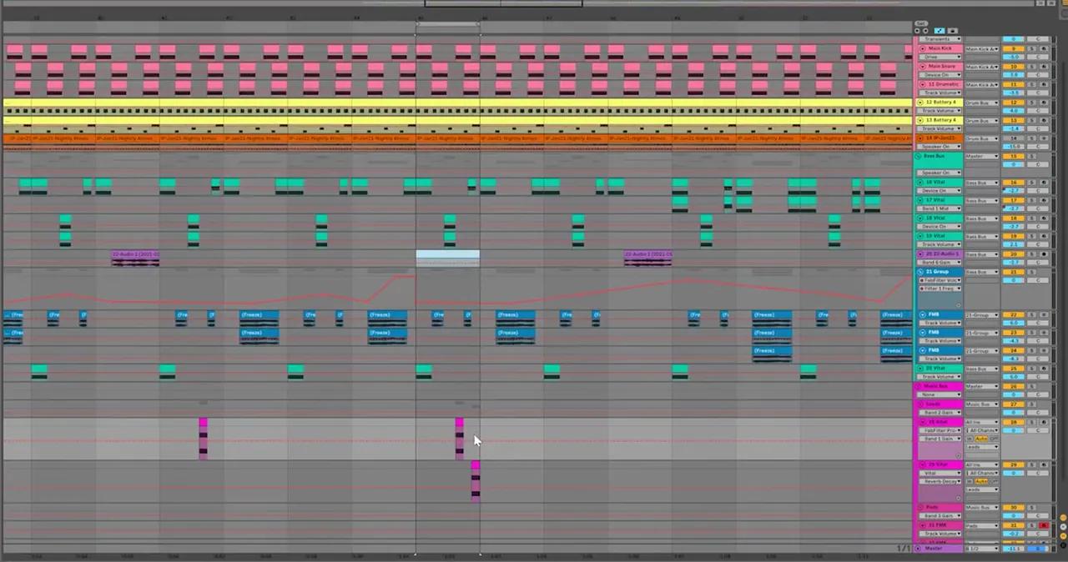Click Main Kick volume value -5.0
The width and height of the screenshot is (1068, 562).
coord(1013,57)
